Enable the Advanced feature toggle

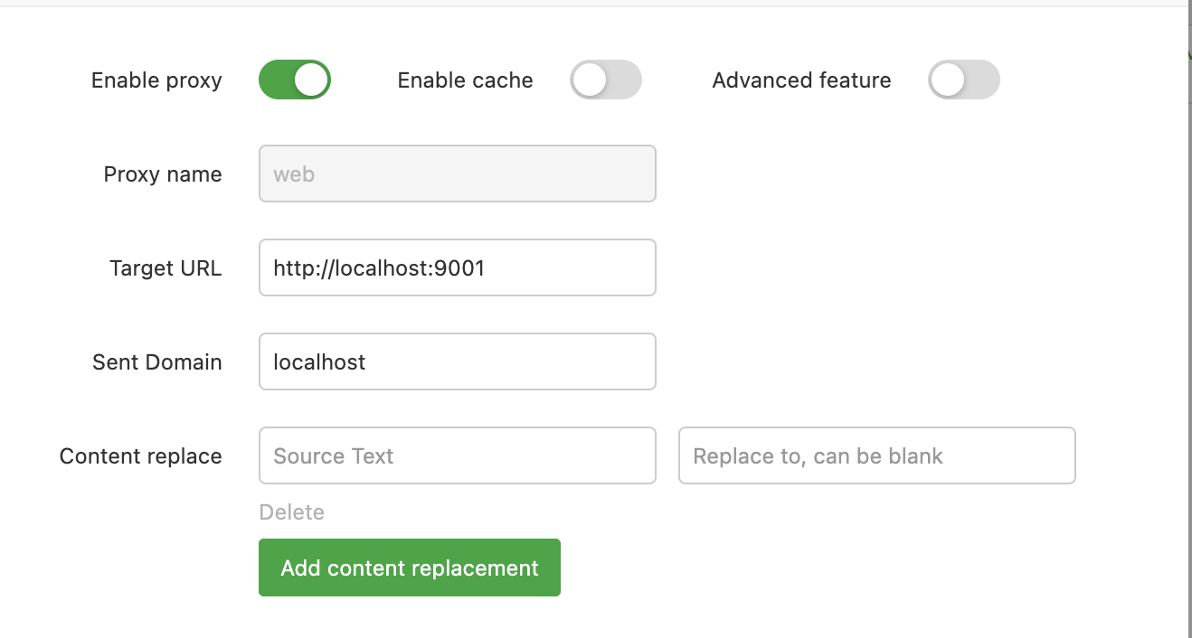964,80
